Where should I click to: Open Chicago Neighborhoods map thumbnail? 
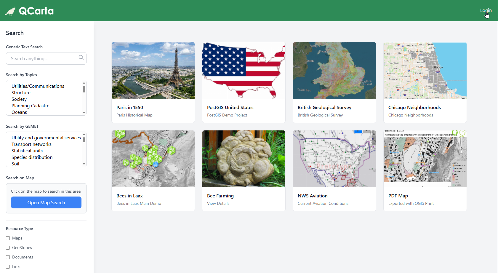pyautogui.click(x=425, y=71)
